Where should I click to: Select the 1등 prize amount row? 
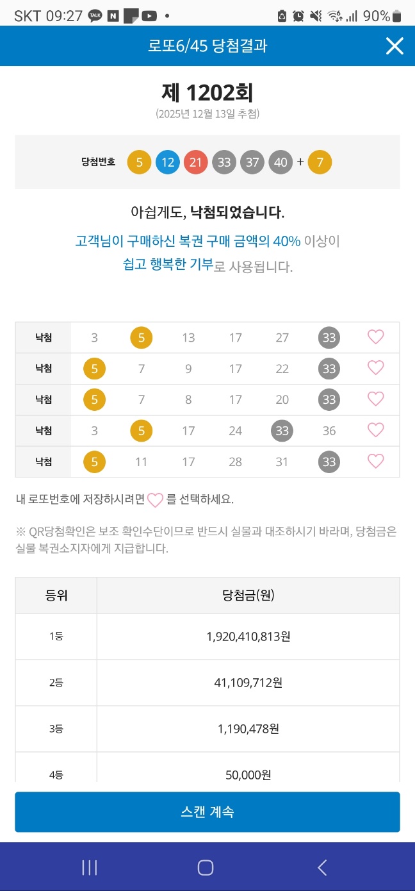click(248, 637)
